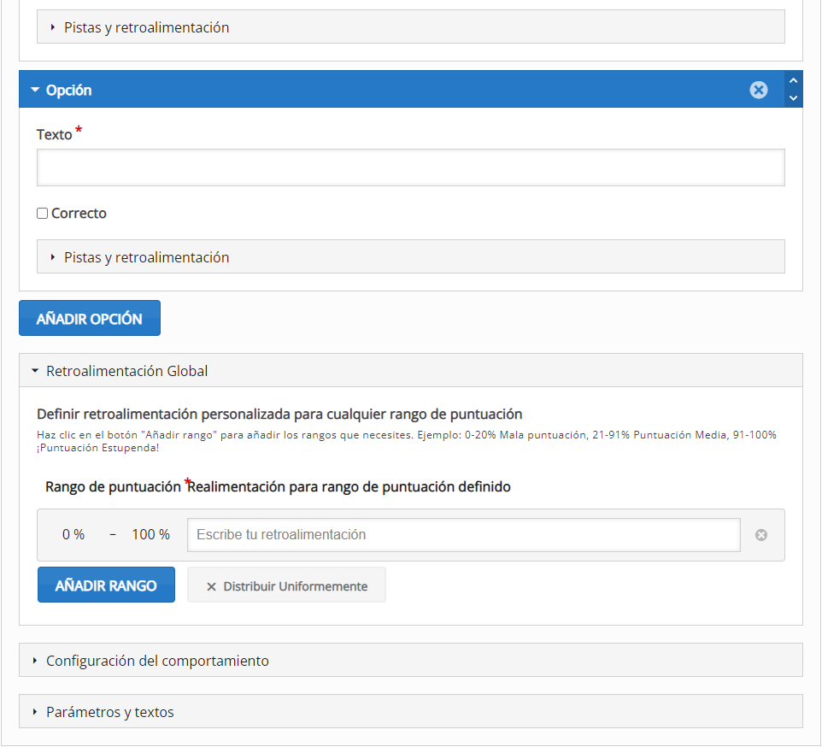Image resolution: width=822 pixels, height=747 pixels.
Task: Focus the Texto input field
Action: click(410, 168)
